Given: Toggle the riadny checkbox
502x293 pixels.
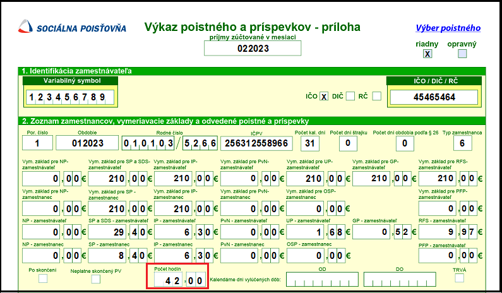Looking at the screenshot, I should 427,54.
